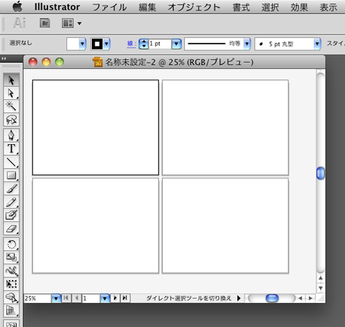The image size is (345, 327).
Task: Go to next artboard button
Action: (x=115, y=298)
